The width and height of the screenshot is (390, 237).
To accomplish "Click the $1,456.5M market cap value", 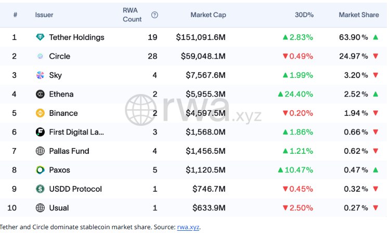I will click(206, 151).
